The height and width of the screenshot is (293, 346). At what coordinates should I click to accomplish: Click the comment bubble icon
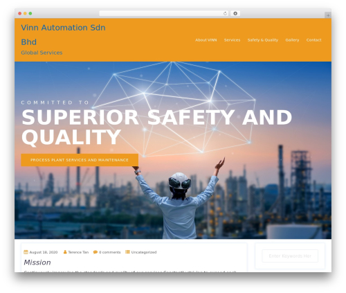pyautogui.click(x=95, y=252)
